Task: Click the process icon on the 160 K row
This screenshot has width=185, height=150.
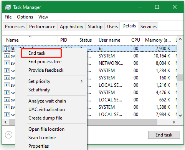Action: pos(7,78)
